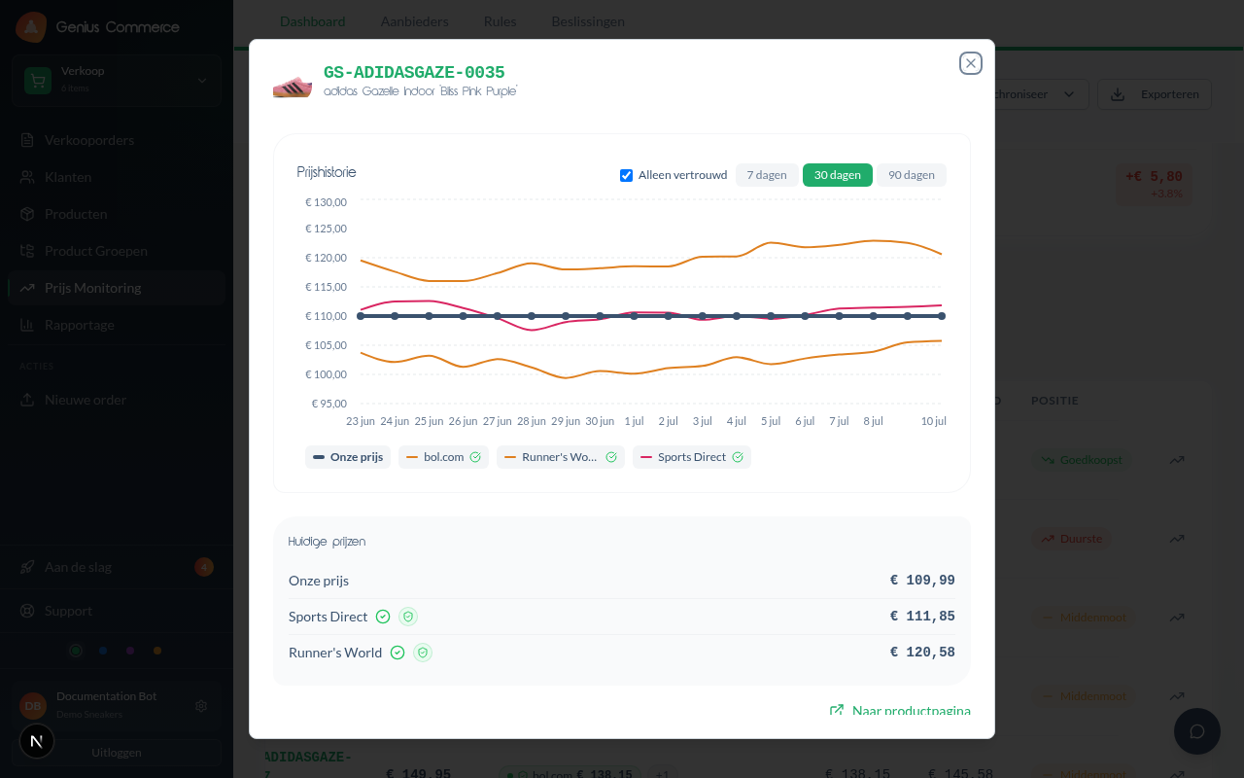1244x778 pixels.
Task: Select the 7 dagen range
Action: (x=767, y=175)
